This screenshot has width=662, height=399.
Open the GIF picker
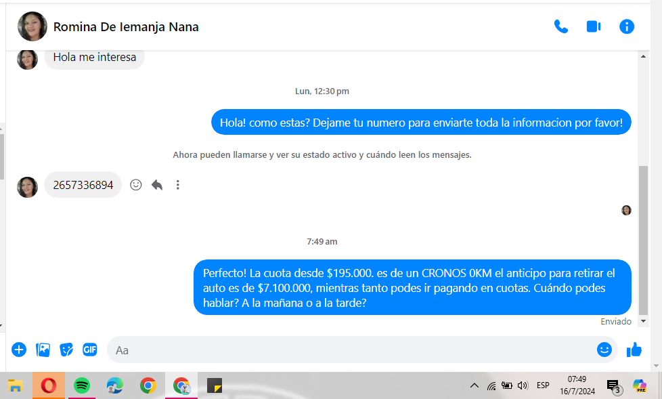point(90,350)
